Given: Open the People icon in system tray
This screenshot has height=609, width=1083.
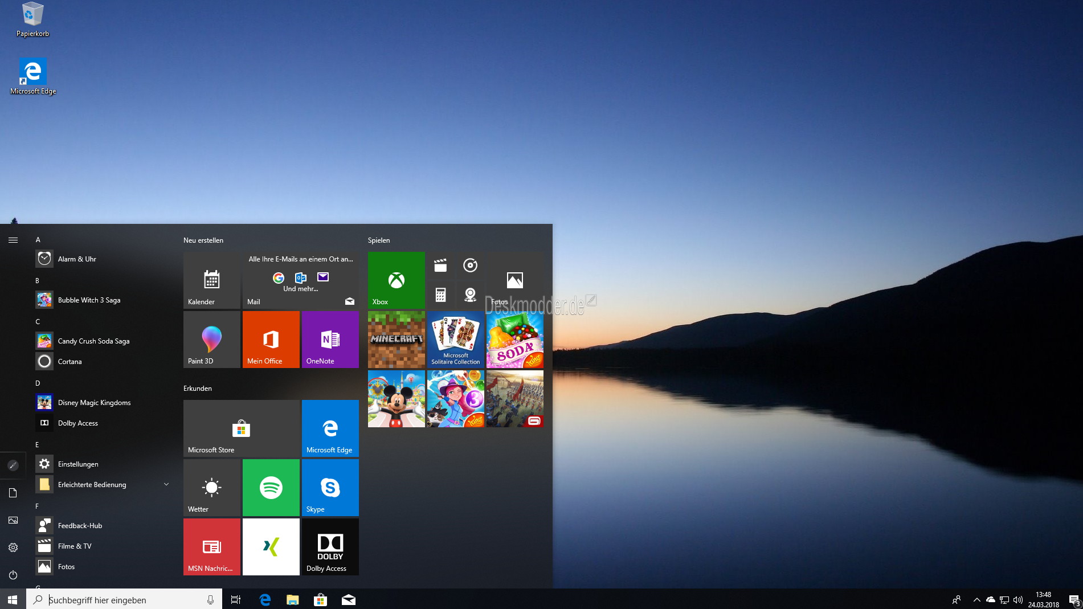Looking at the screenshot, I should pyautogui.click(x=957, y=599).
